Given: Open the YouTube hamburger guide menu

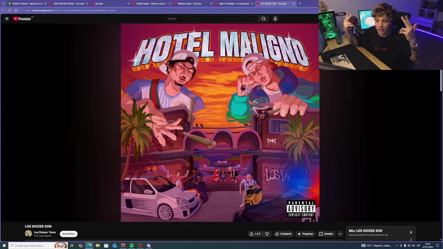Looking at the screenshot, I should [x=7, y=19].
